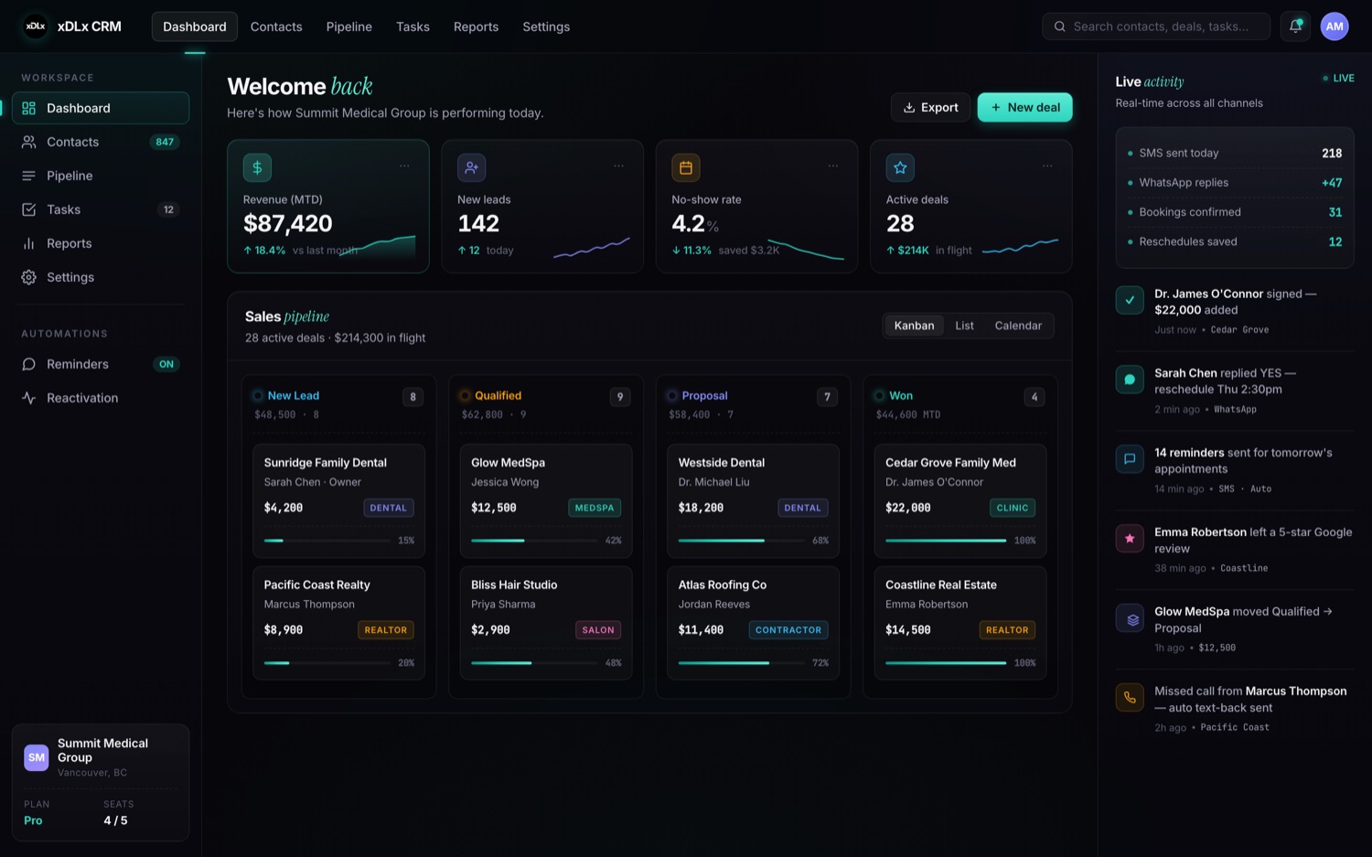This screenshot has width=1372, height=857.
Task: Open the Revenue card options menu
Action: coord(404,166)
